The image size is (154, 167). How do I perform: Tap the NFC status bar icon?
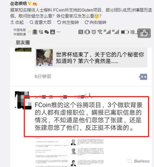[80, 32]
